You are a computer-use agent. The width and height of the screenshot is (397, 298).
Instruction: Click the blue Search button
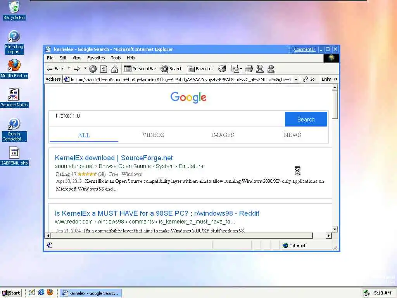(x=306, y=119)
